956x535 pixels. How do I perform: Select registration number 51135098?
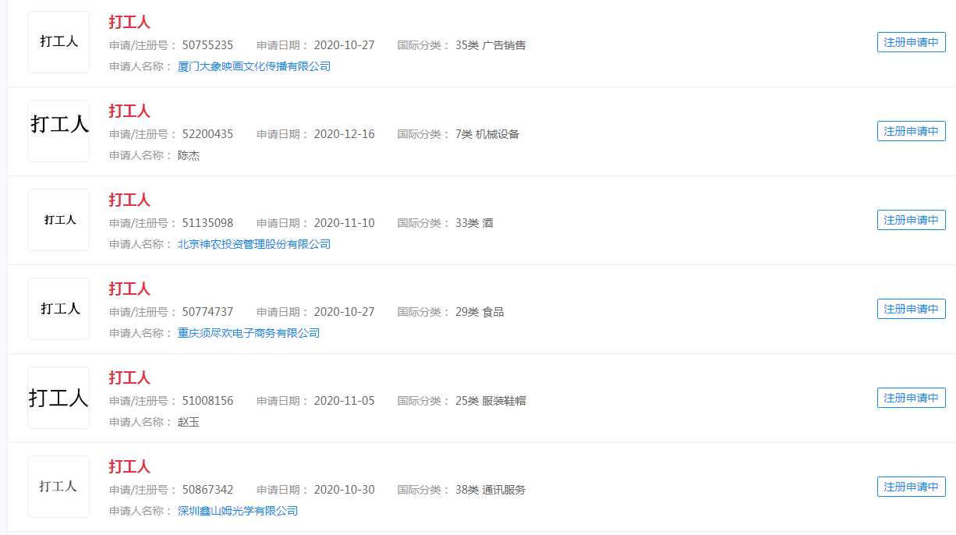[207, 223]
